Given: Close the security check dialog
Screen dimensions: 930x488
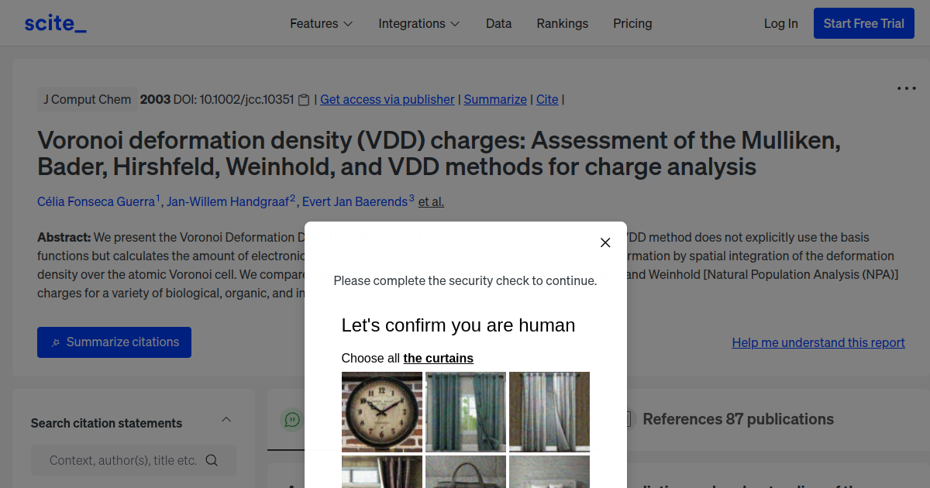Looking at the screenshot, I should click(605, 242).
